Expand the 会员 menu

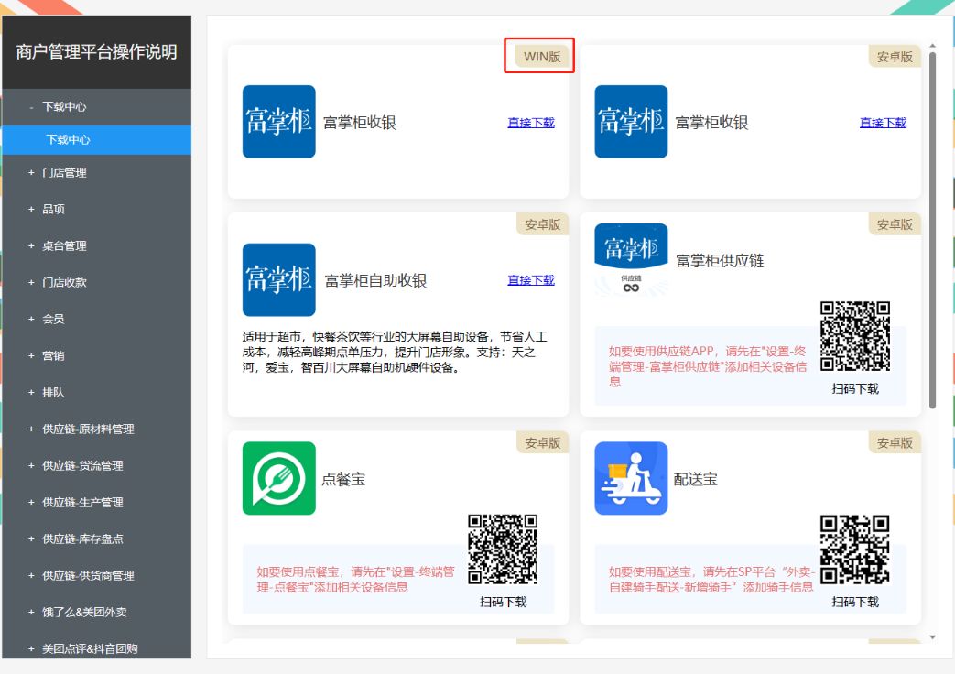pos(97,319)
